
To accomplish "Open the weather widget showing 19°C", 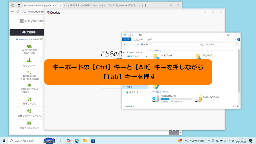I will (191, 141).
